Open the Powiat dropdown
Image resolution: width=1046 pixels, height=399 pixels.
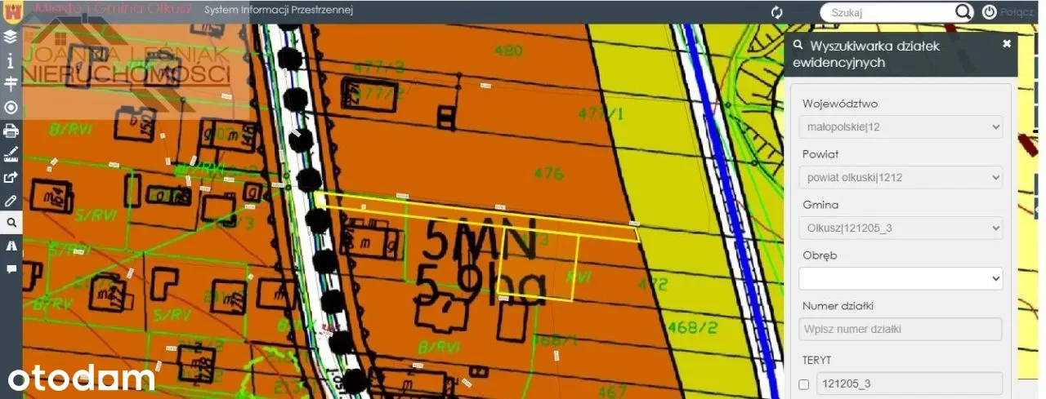(x=900, y=177)
